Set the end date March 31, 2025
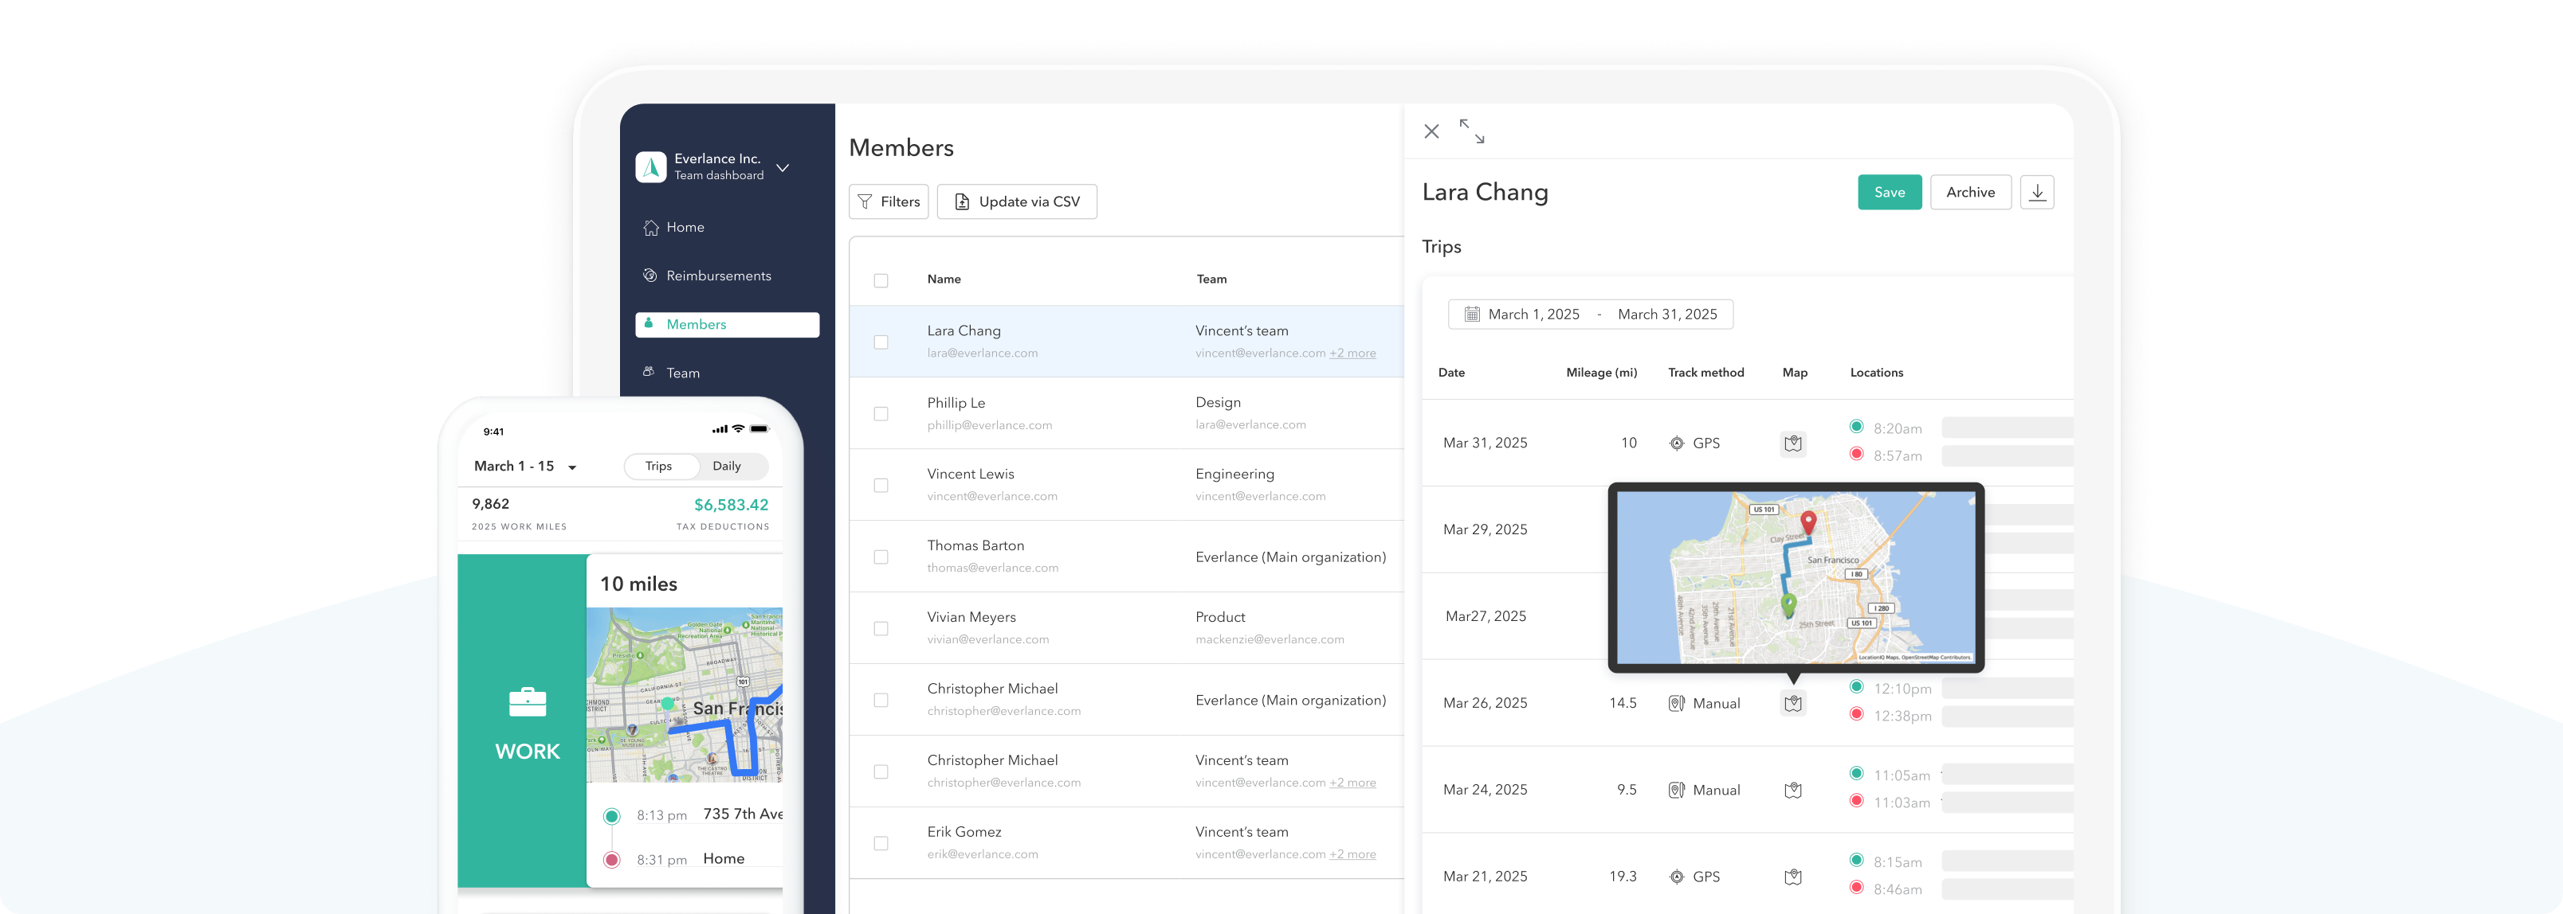 (1666, 314)
